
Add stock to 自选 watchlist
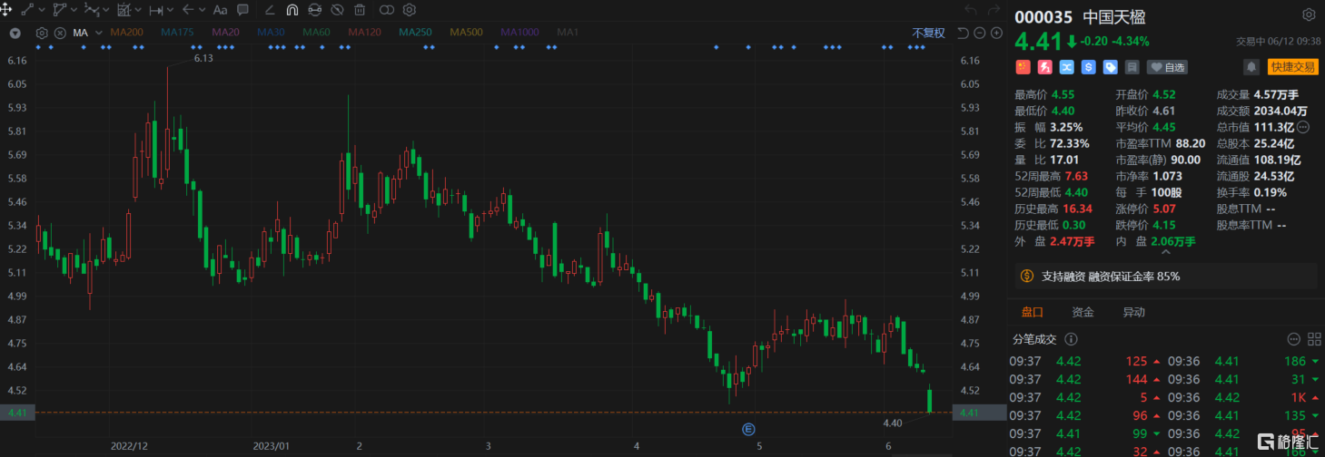1167,67
